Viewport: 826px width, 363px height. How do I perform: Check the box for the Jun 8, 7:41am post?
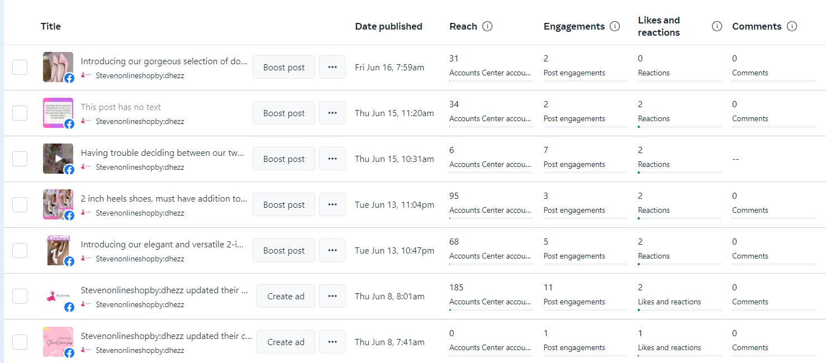[20, 342]
